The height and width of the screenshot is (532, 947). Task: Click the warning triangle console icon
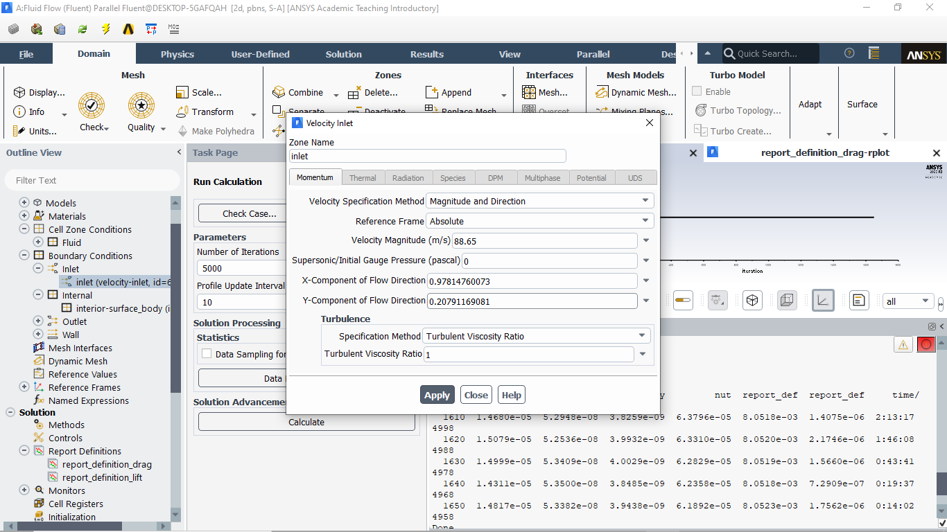[903, 344]
